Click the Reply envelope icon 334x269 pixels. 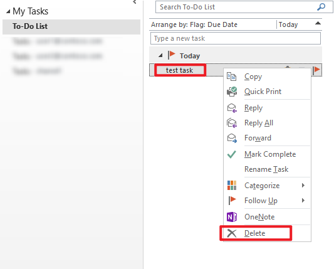coord(232,108)
